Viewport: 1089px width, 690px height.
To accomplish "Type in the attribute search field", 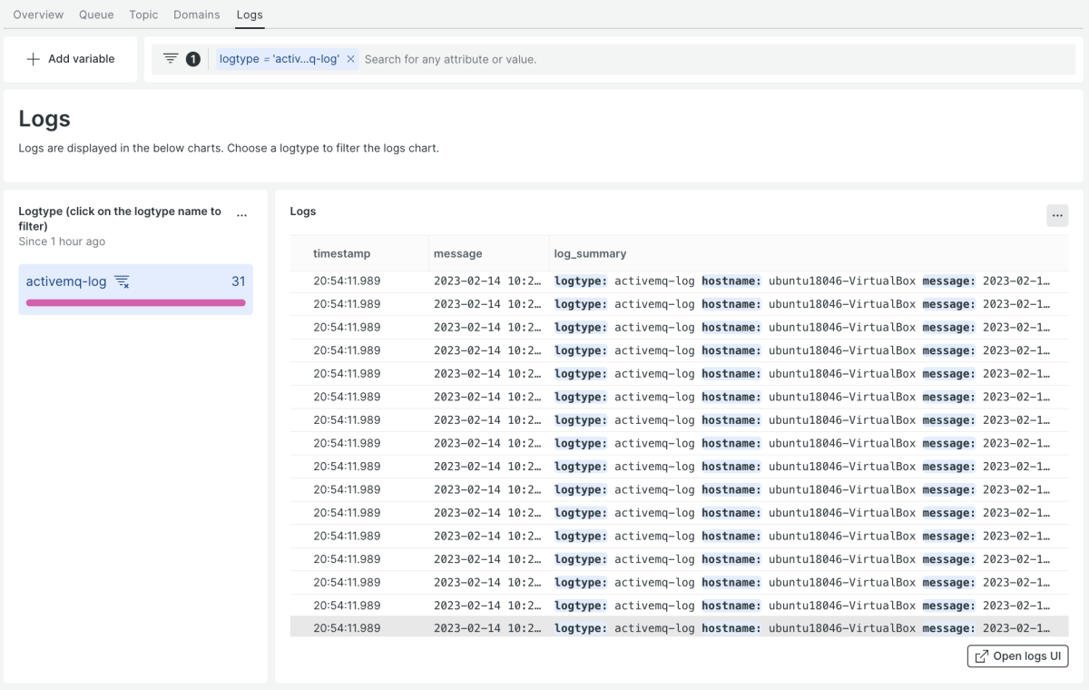I will point(708,59).
